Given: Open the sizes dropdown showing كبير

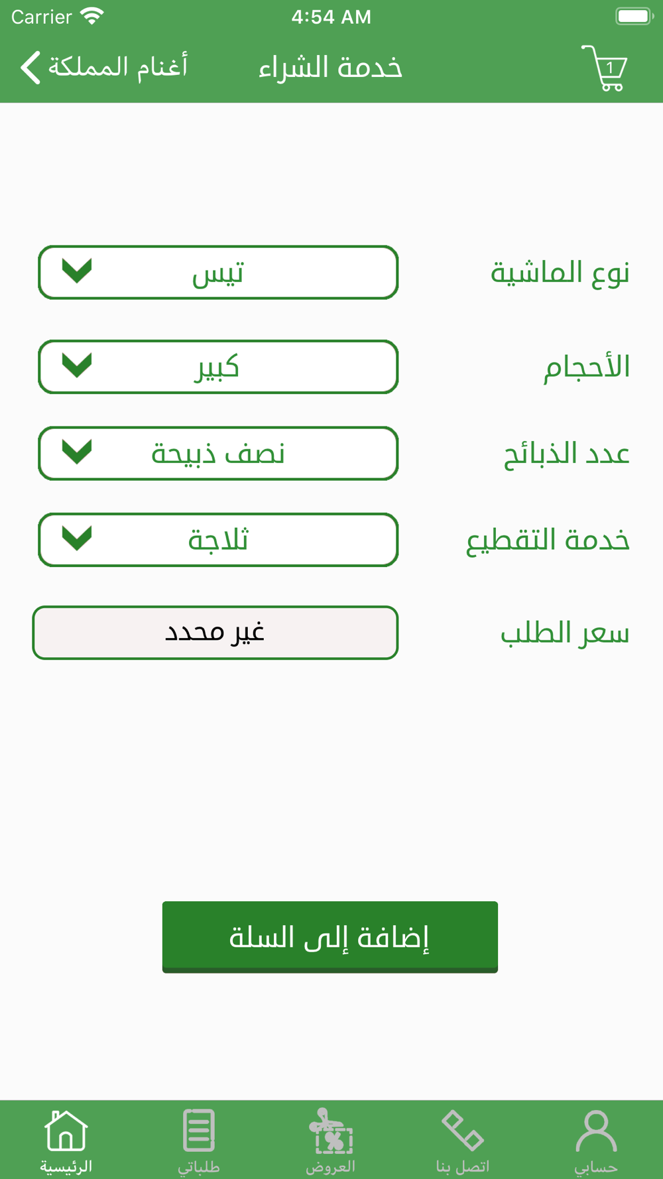Looking at the screenshot, I should tap(218, 367).
